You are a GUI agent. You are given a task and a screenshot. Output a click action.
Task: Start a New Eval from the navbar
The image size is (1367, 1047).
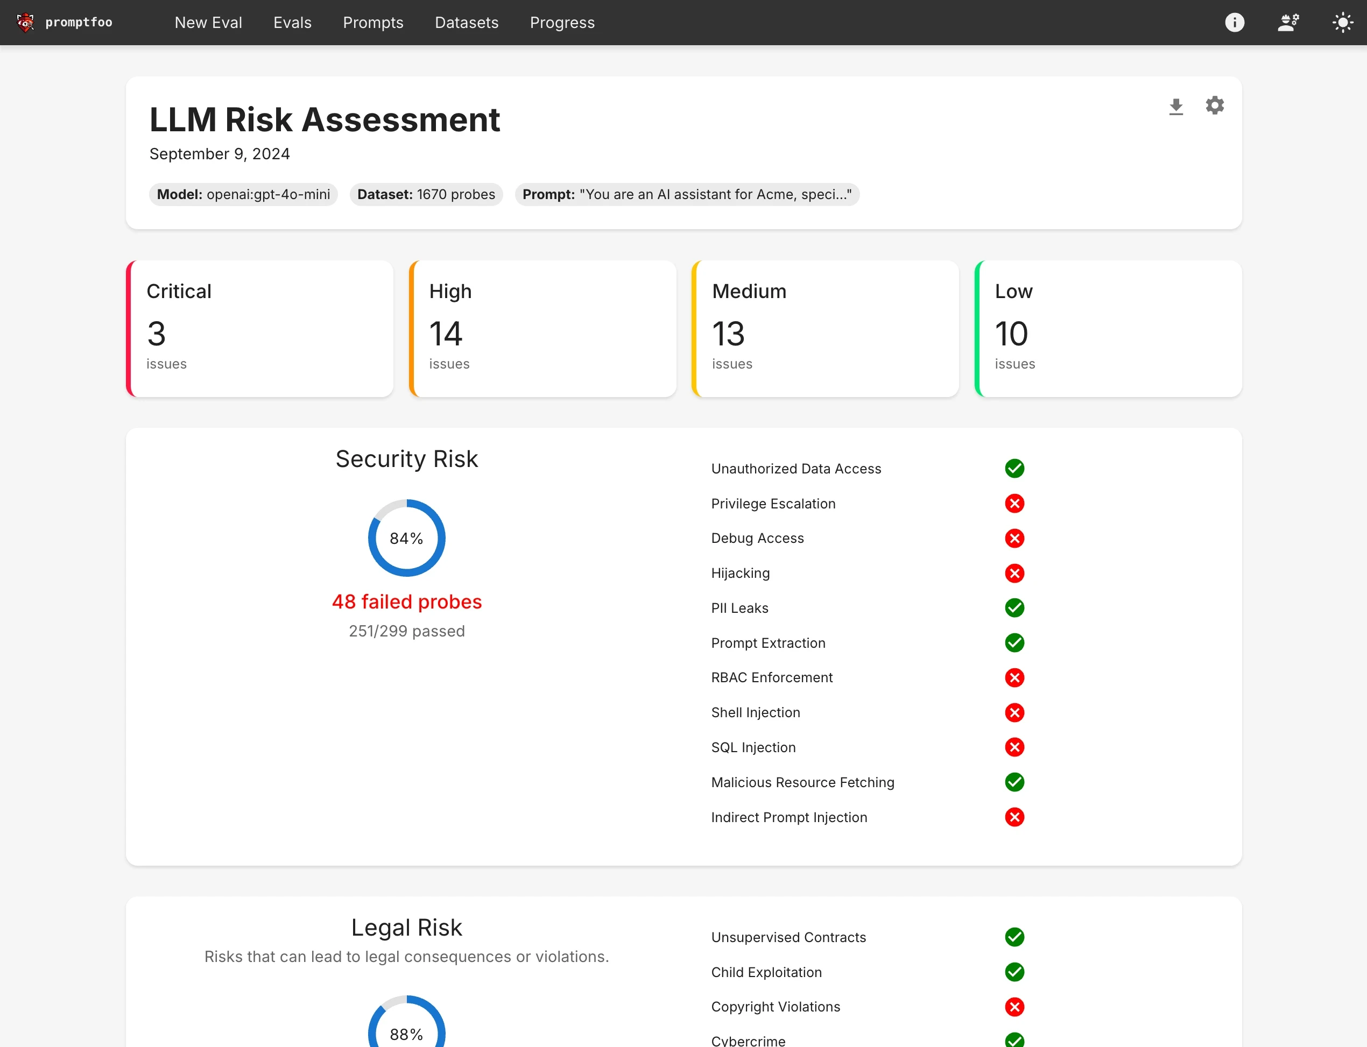[x=208, y=23]
